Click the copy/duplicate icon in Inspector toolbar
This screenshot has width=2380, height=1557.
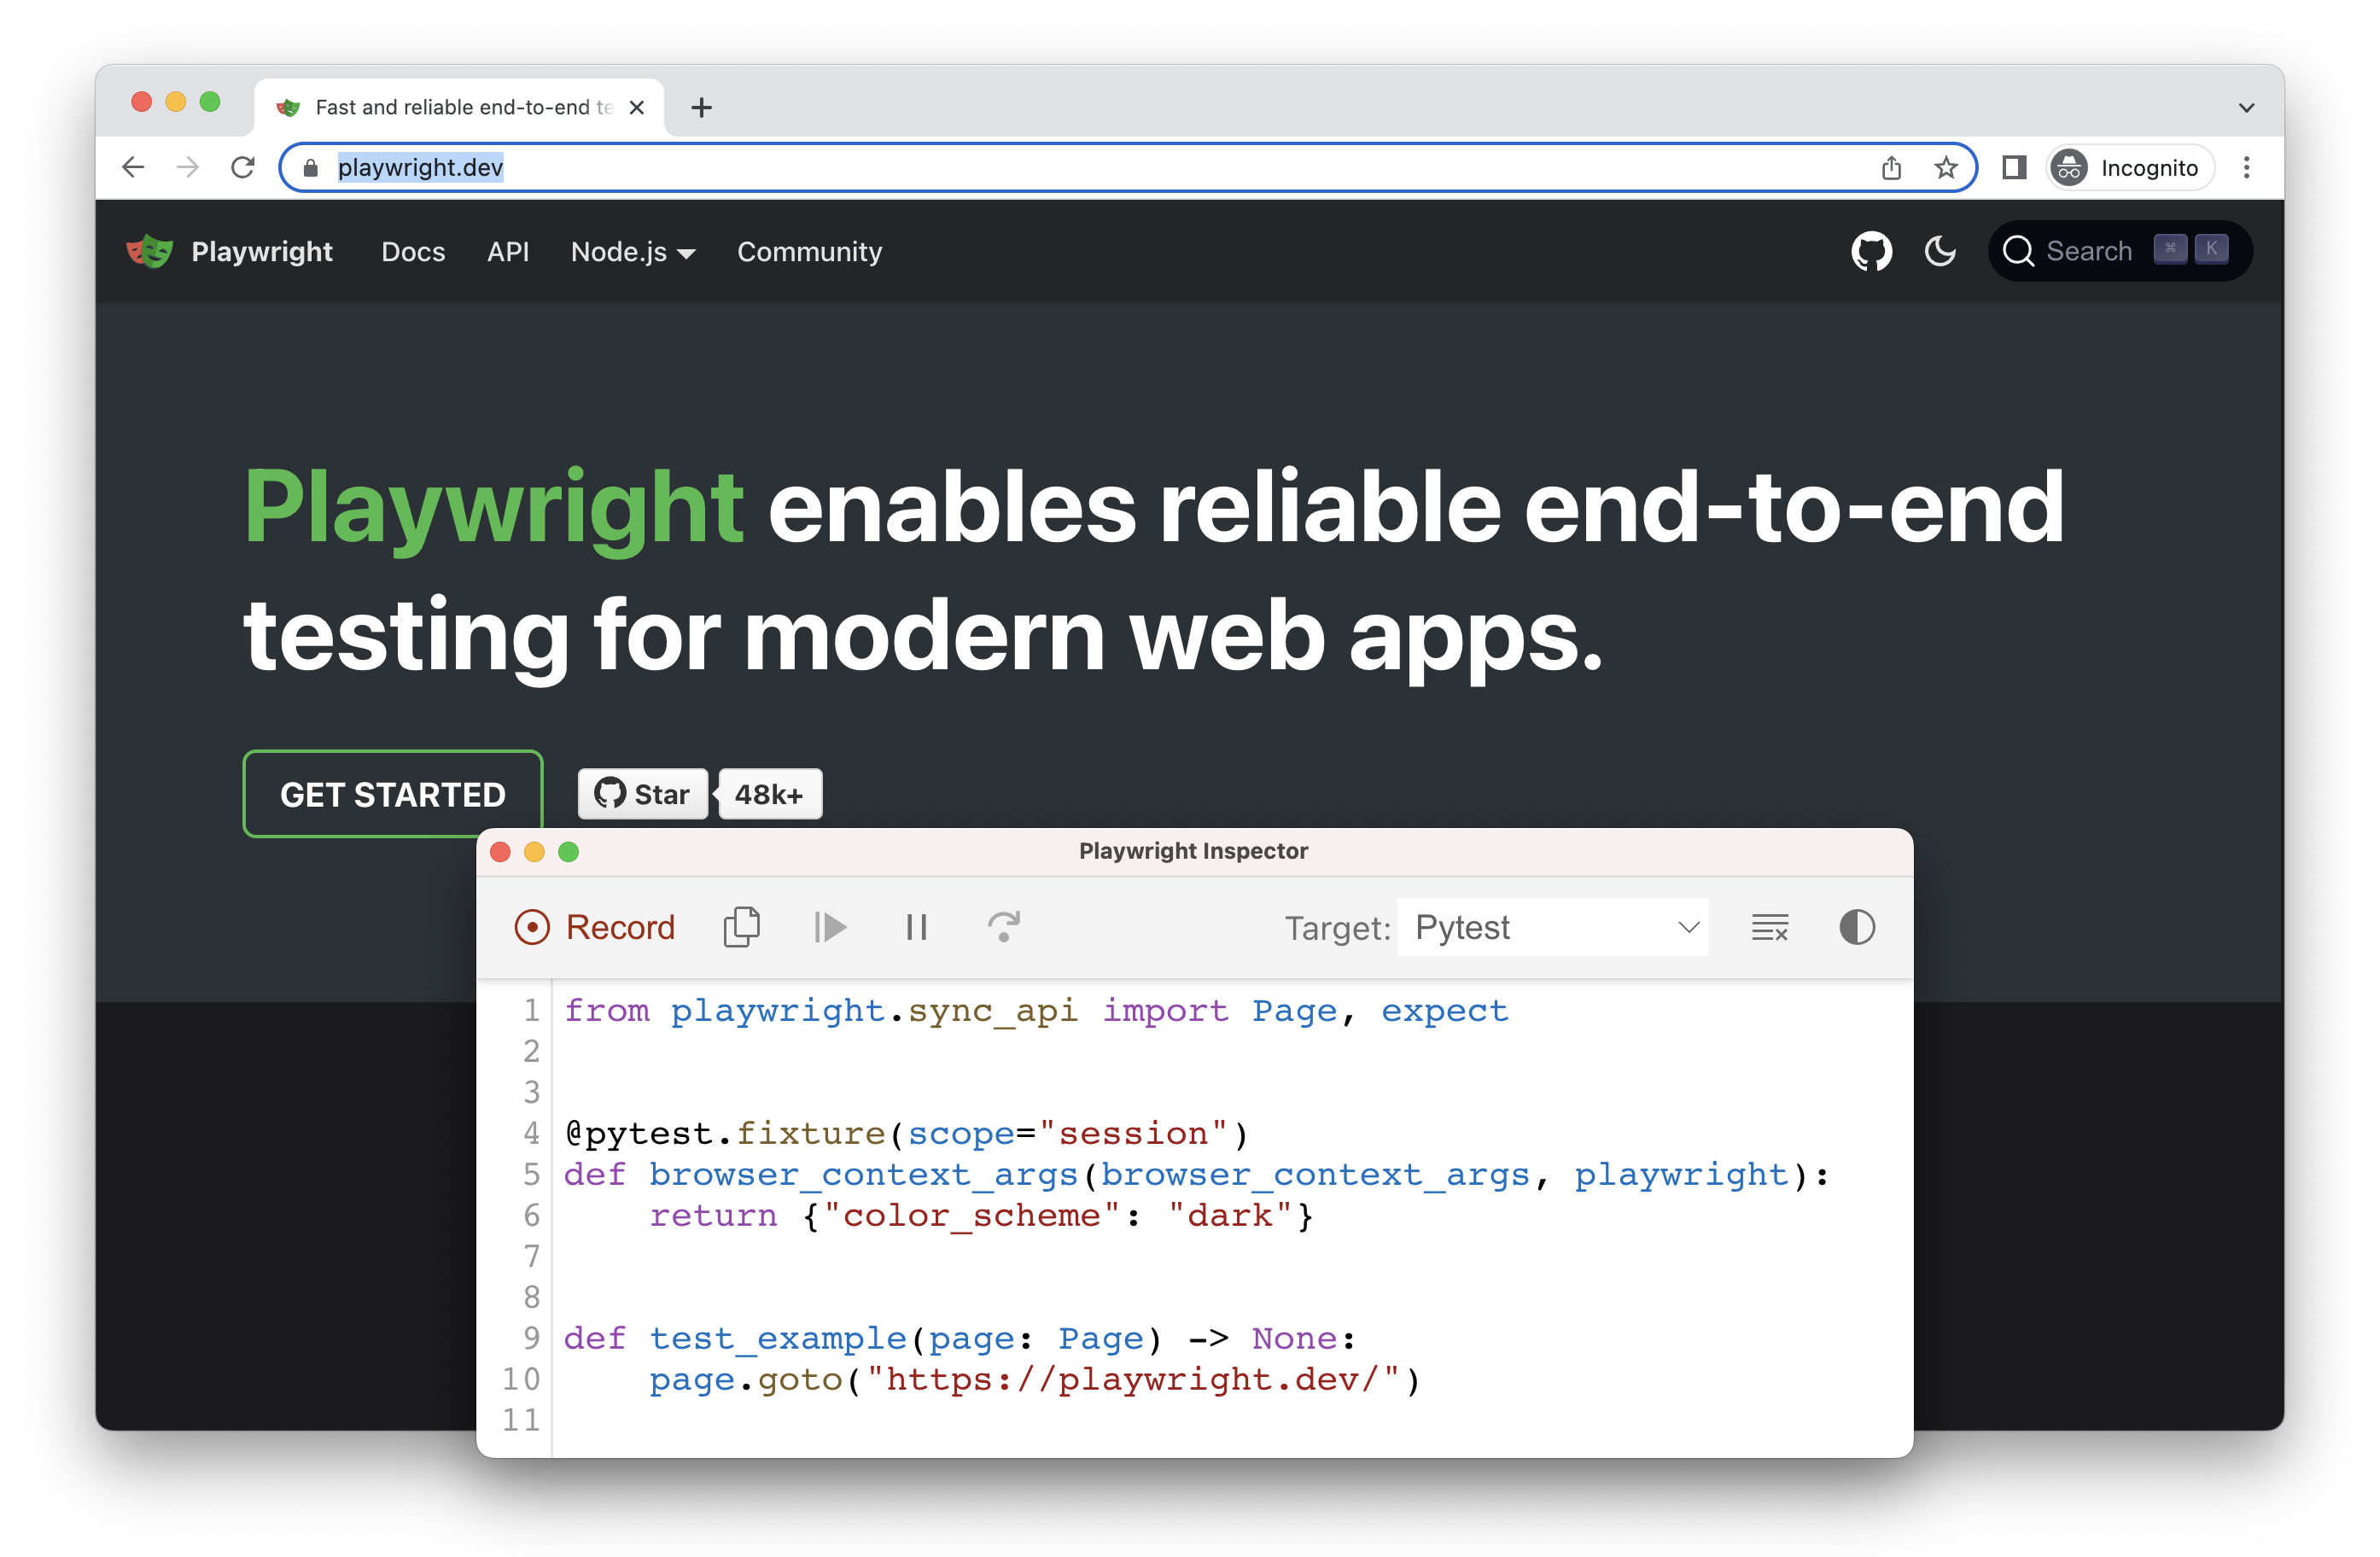[x=744, y=926]
